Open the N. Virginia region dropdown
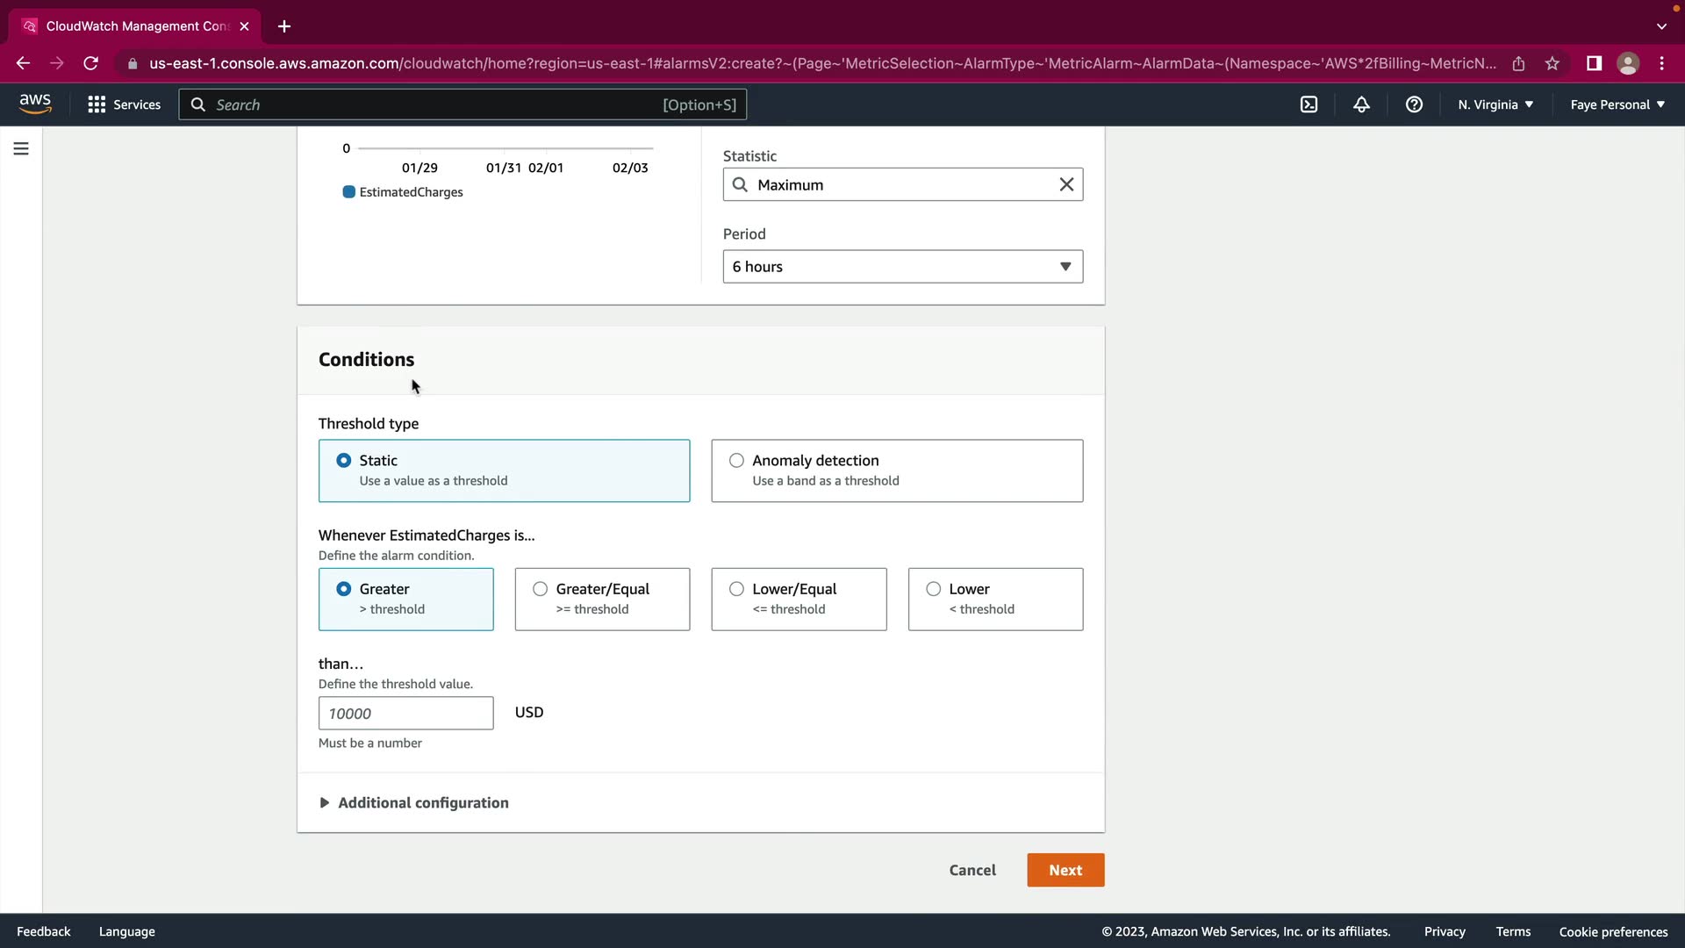Viewport: 1685px width, 948px height. click(x=1495, y=104)
